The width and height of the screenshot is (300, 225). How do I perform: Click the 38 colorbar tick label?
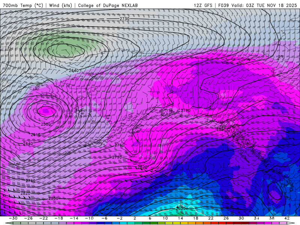(271, 218)
